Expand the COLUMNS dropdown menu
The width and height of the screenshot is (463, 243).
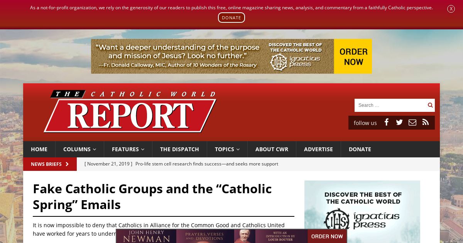(79, 149)
